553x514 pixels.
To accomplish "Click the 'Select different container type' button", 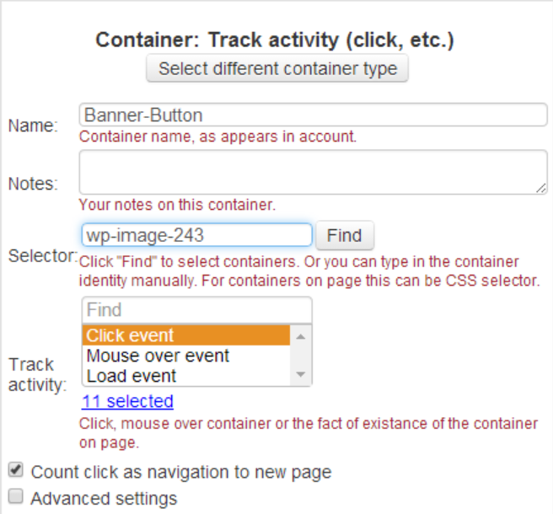I will point(277,69).
